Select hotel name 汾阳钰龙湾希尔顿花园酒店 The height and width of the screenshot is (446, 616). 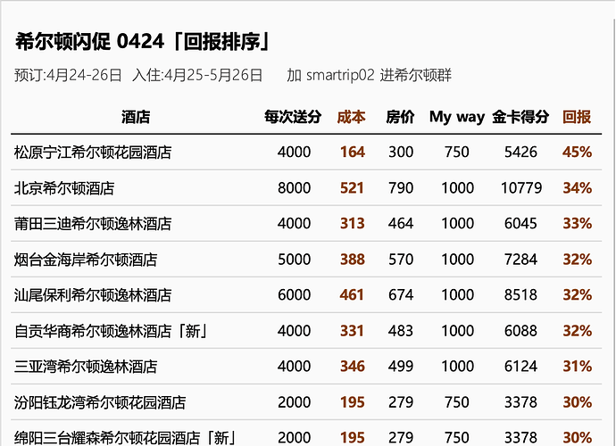tap(100, 402)
